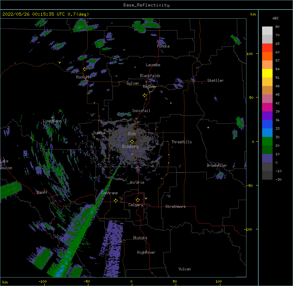293x286 pixels.
Task: Click the yellow v marker northeast of Calgary
Action: coord(146,198)
